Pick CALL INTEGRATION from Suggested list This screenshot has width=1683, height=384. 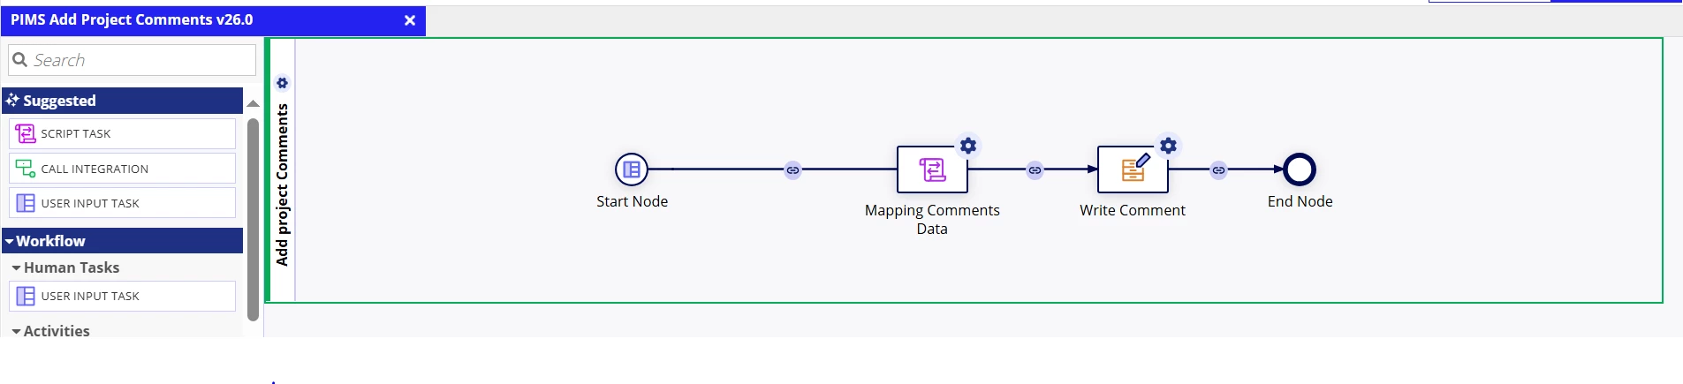pos(122,169)
